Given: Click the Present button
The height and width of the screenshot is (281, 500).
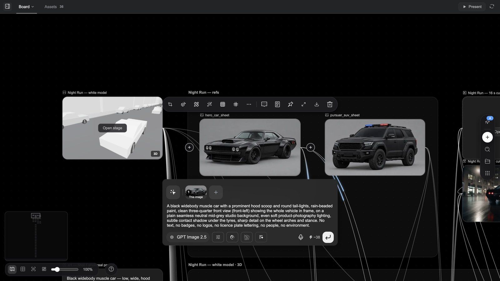Looking at the screenshot, I should point(472,7).
